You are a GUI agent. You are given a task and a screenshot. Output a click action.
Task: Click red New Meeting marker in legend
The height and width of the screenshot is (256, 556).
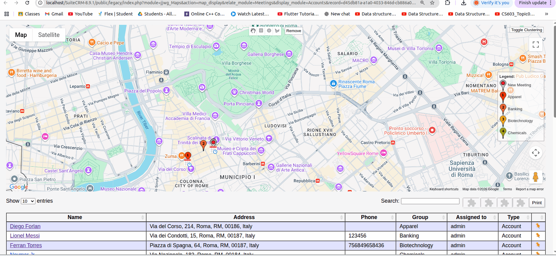tap(503, 85)
